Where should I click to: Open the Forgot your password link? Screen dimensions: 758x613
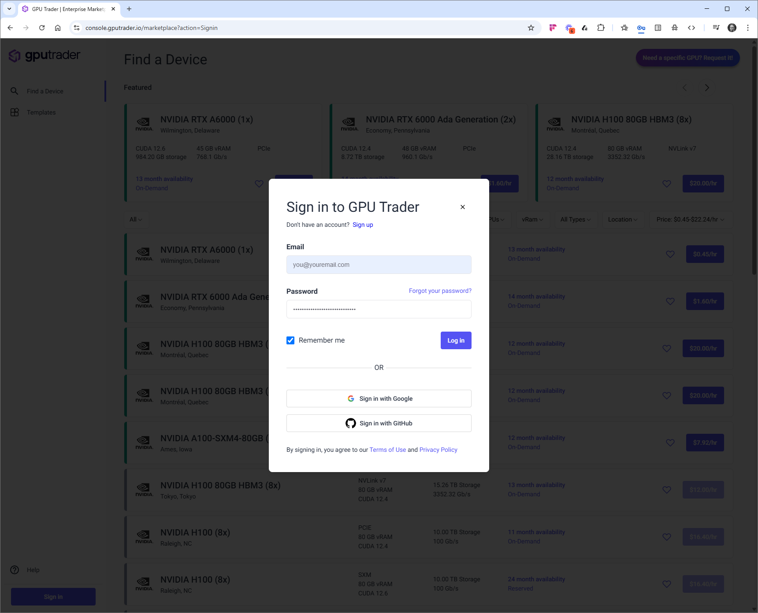click(440, 291)
